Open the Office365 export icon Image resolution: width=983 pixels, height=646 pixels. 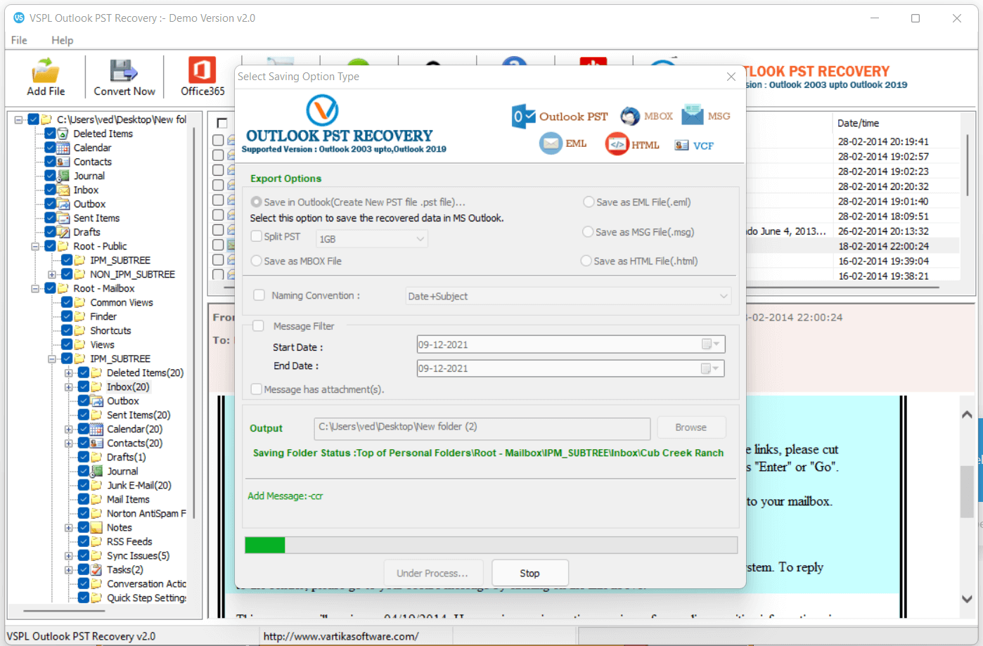(x=203, y=71)
